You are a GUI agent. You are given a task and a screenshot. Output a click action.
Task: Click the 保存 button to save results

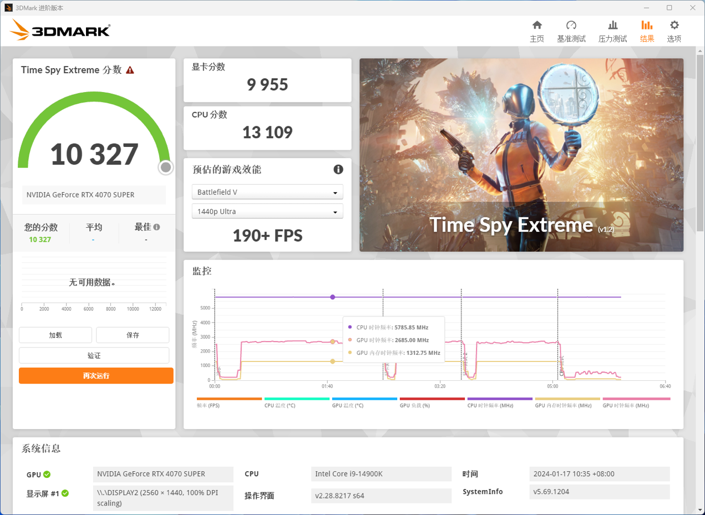pos(133,335)
